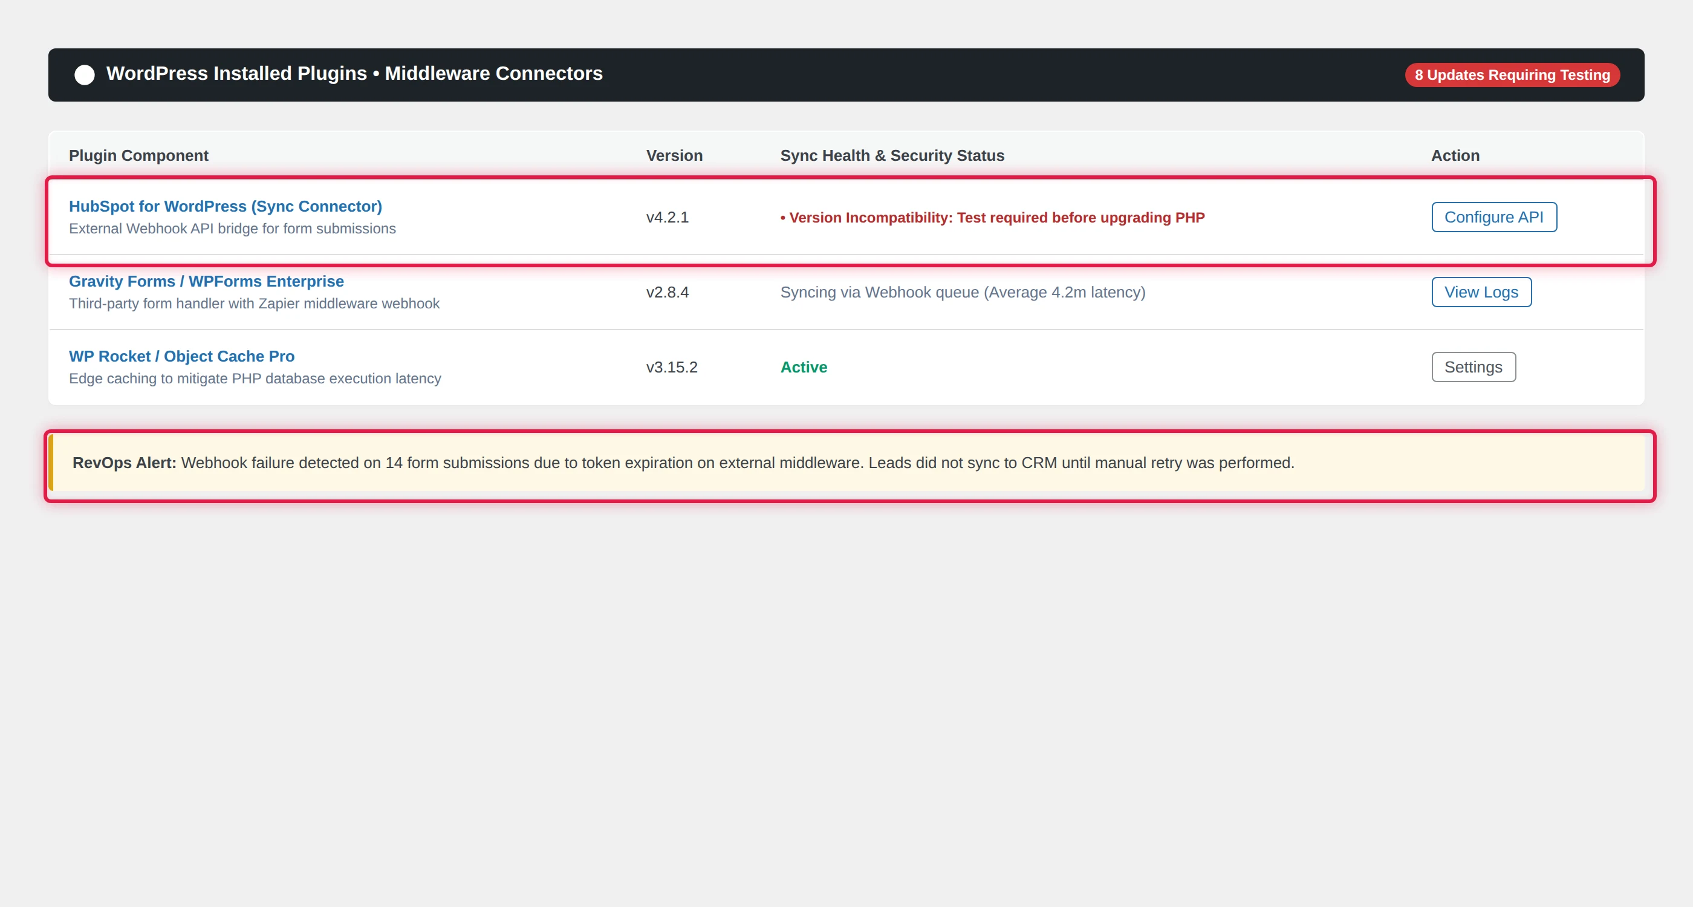Open HubSpot for WordPress plugin link
This screenshot has width=1693, height=907.
226,206
